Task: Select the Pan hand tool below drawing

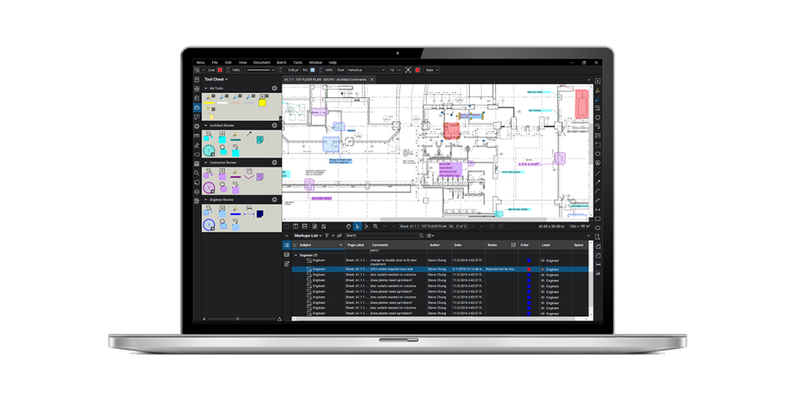Action: coord(349,226)
